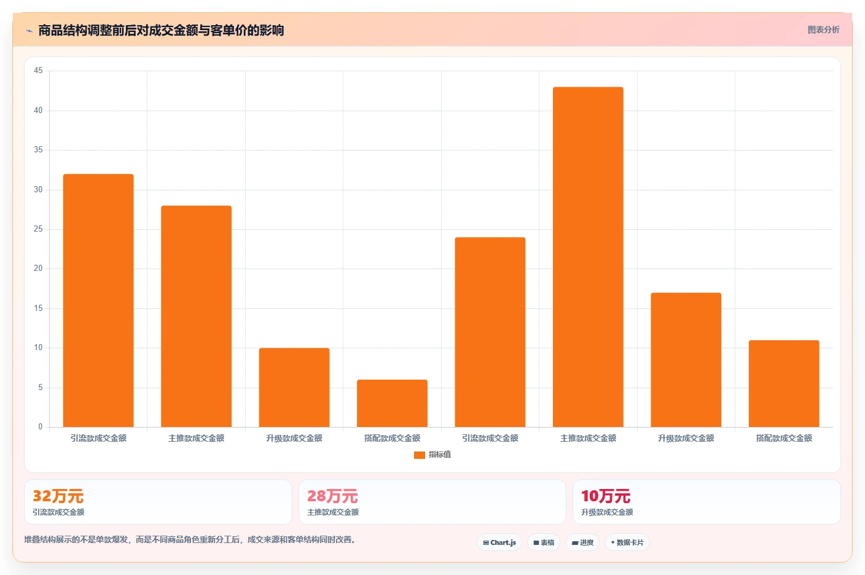Select the 数据卡片 chip
This screenshot has width=865, height=575.
click(x=627, y=542)
